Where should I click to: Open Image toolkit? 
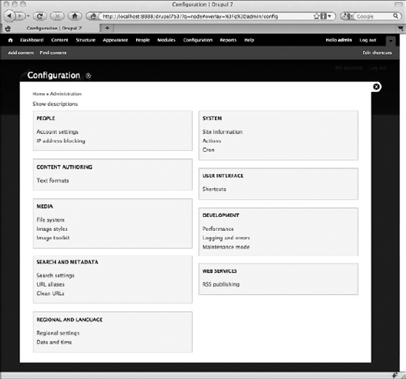53,238
